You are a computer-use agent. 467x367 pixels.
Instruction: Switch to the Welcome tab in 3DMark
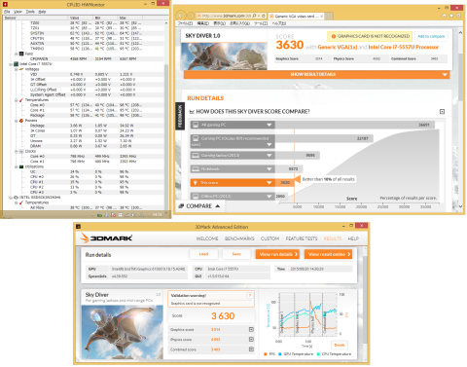[x=207, y=239]
